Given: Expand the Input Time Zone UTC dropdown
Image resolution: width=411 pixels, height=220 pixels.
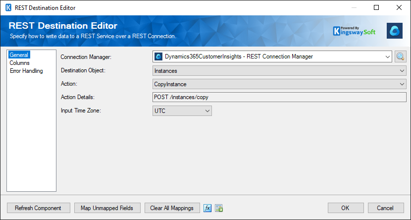Looking at the screenshot, I should click(182, 110).
